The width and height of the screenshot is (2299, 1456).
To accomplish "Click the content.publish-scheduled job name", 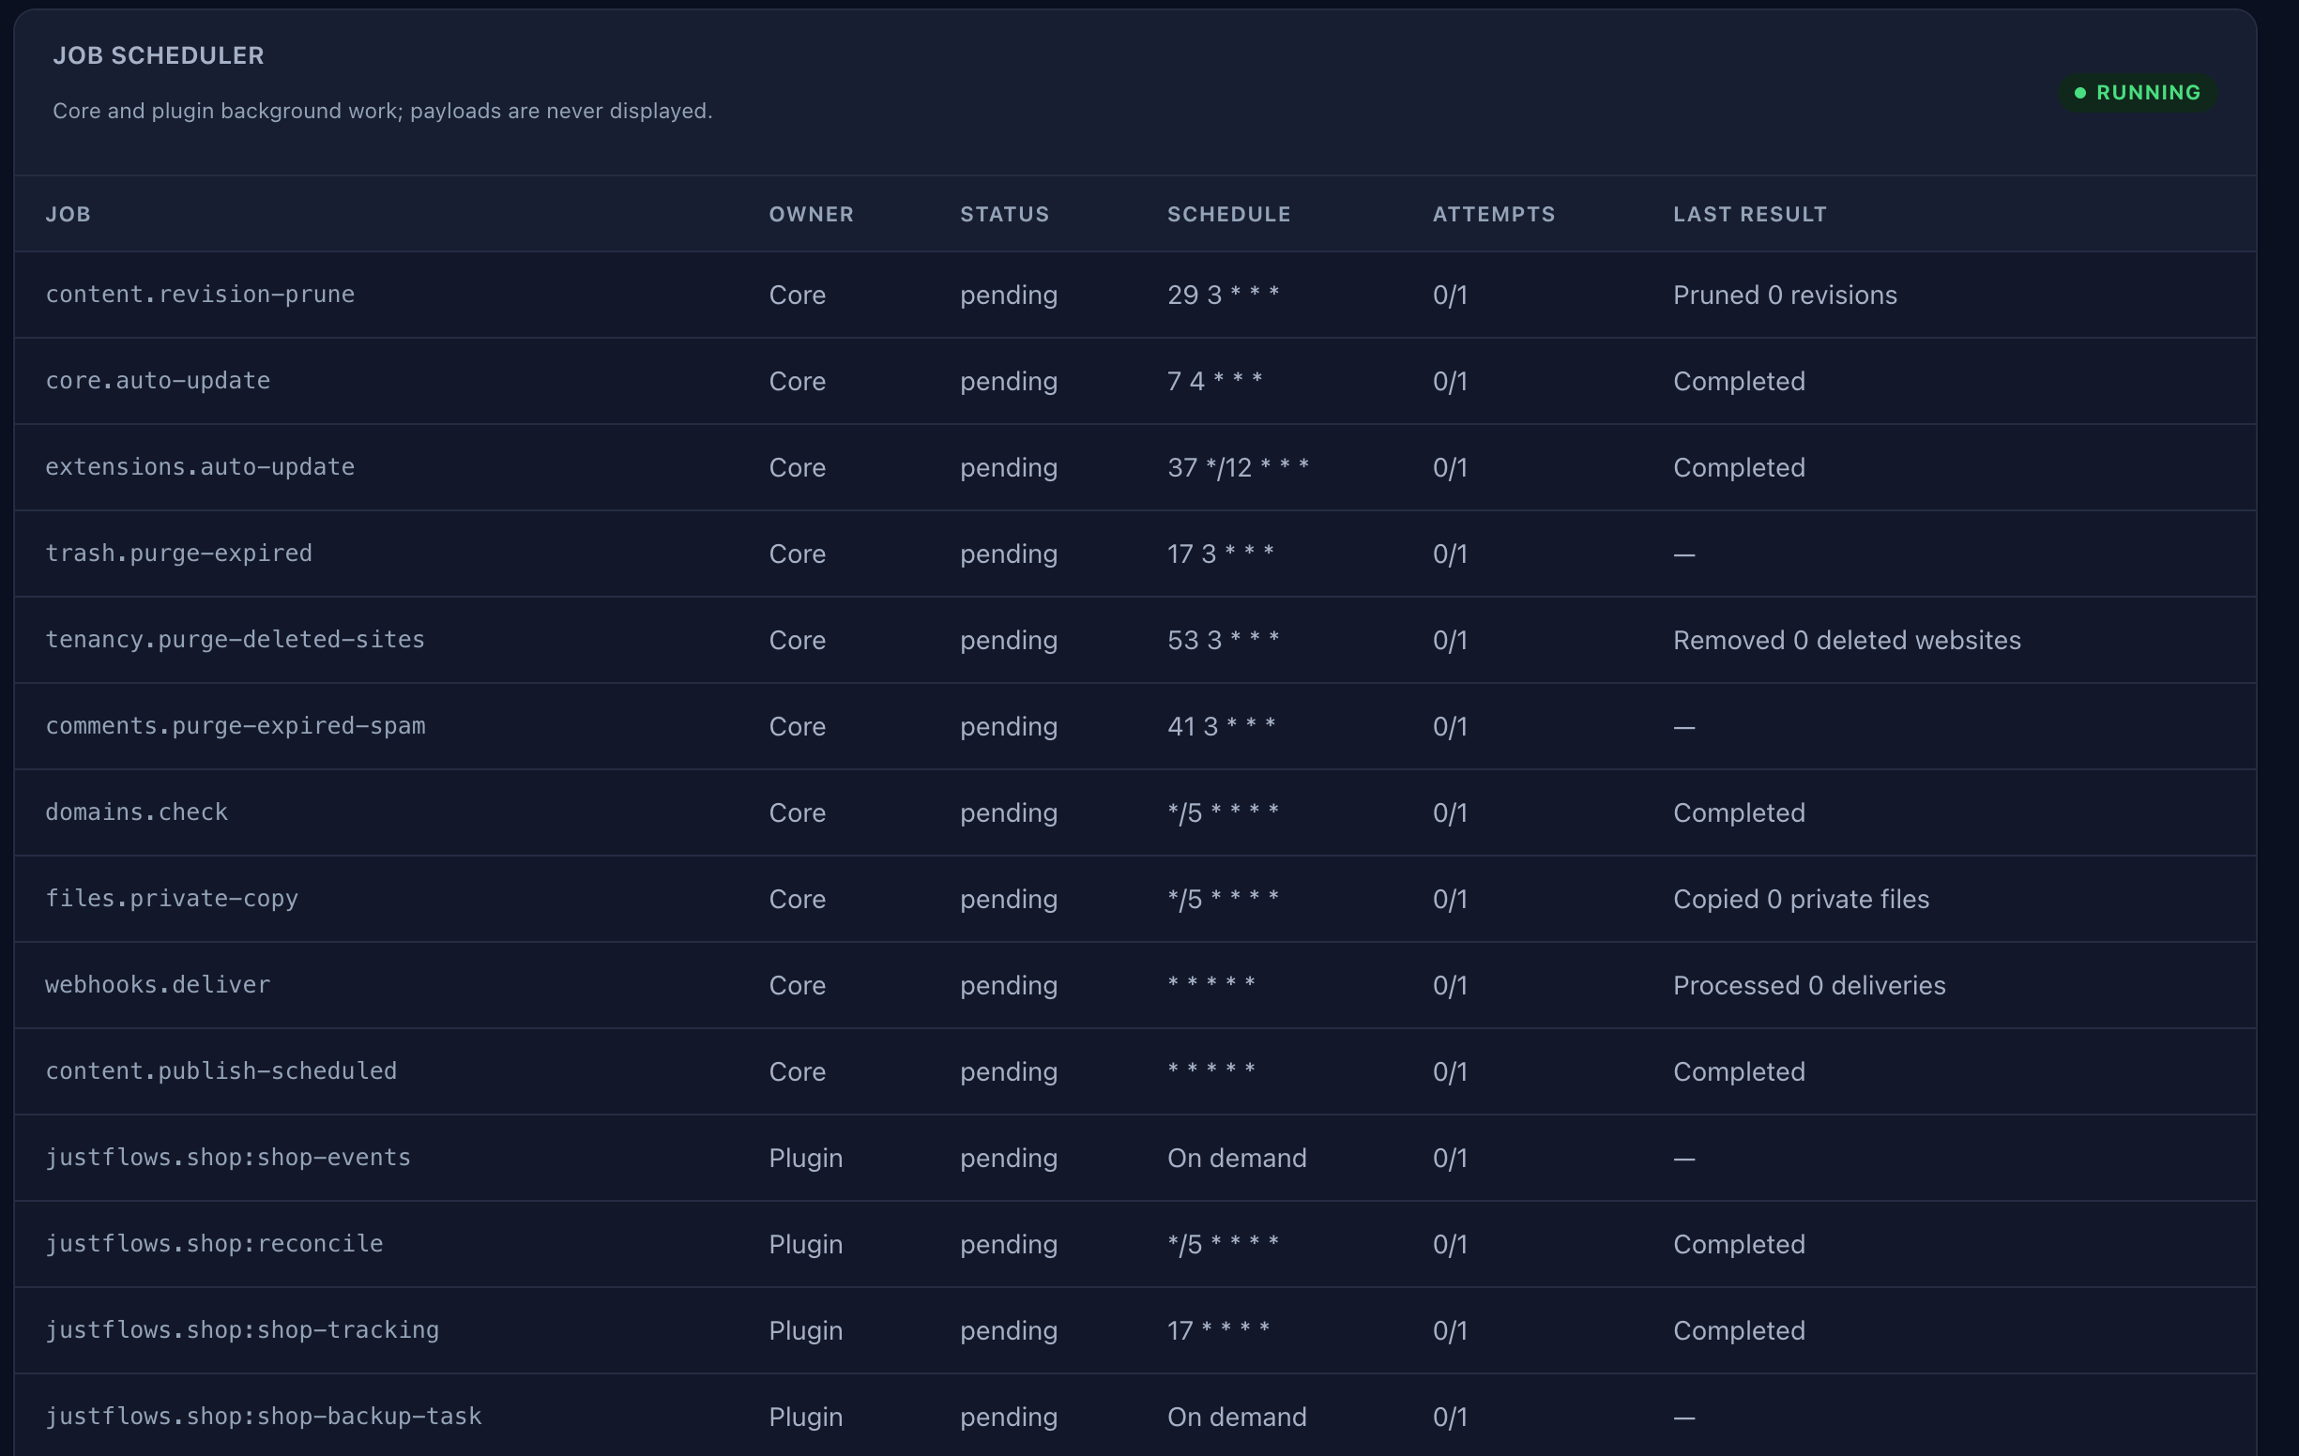I will coord(221,1070).
